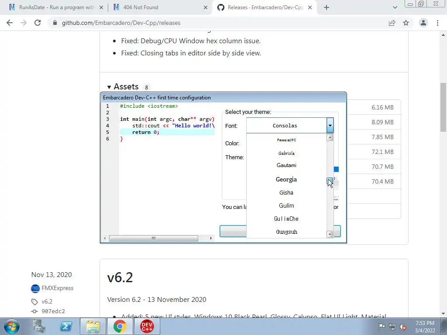Viewport: 447px width, 335px height.
Task: Go forward using browser forward arrow
Action: [x=24, y=23]
